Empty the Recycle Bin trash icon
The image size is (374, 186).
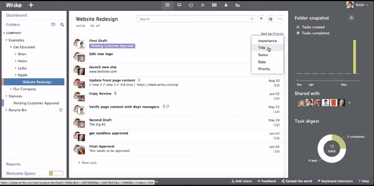pyautogui.click(x=61, y=110)
